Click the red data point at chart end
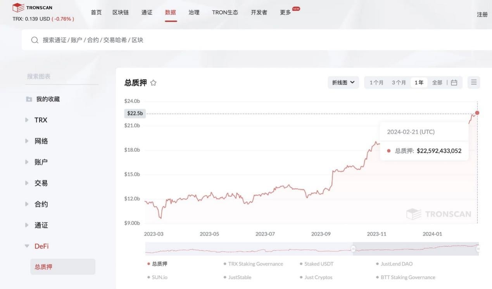Image resolution: width=492 pixels, height=289 pixels. [x=477, y=113]
